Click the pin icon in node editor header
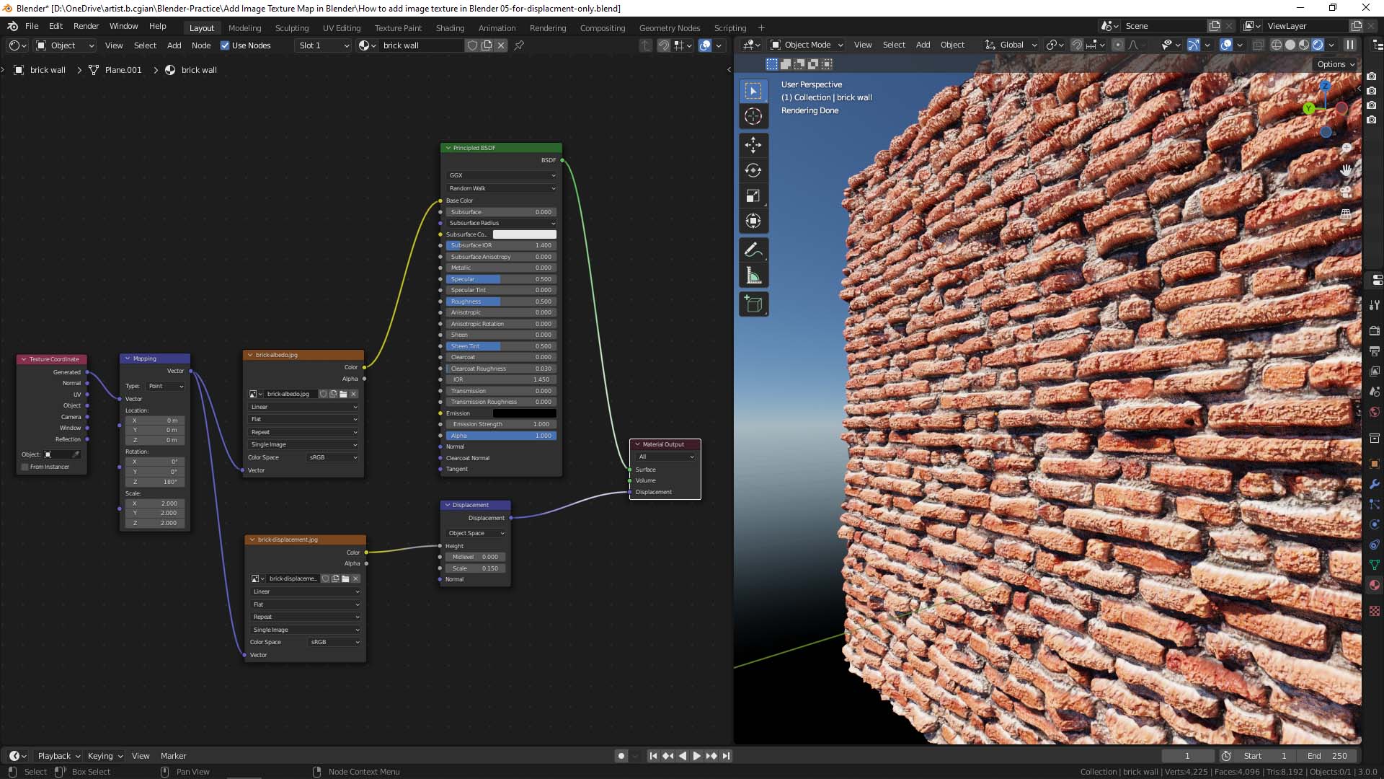1384x779 pixels. point(519,45)
